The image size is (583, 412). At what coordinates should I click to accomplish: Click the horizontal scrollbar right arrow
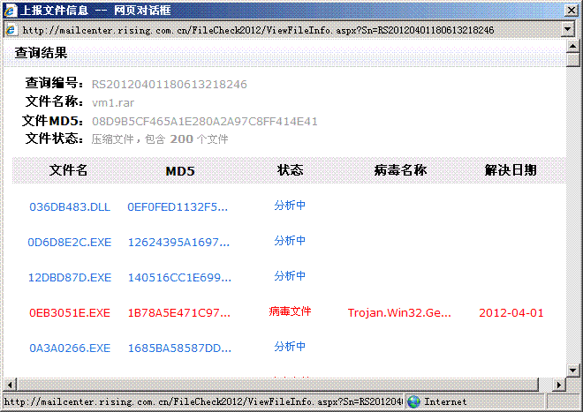point(559,385)
